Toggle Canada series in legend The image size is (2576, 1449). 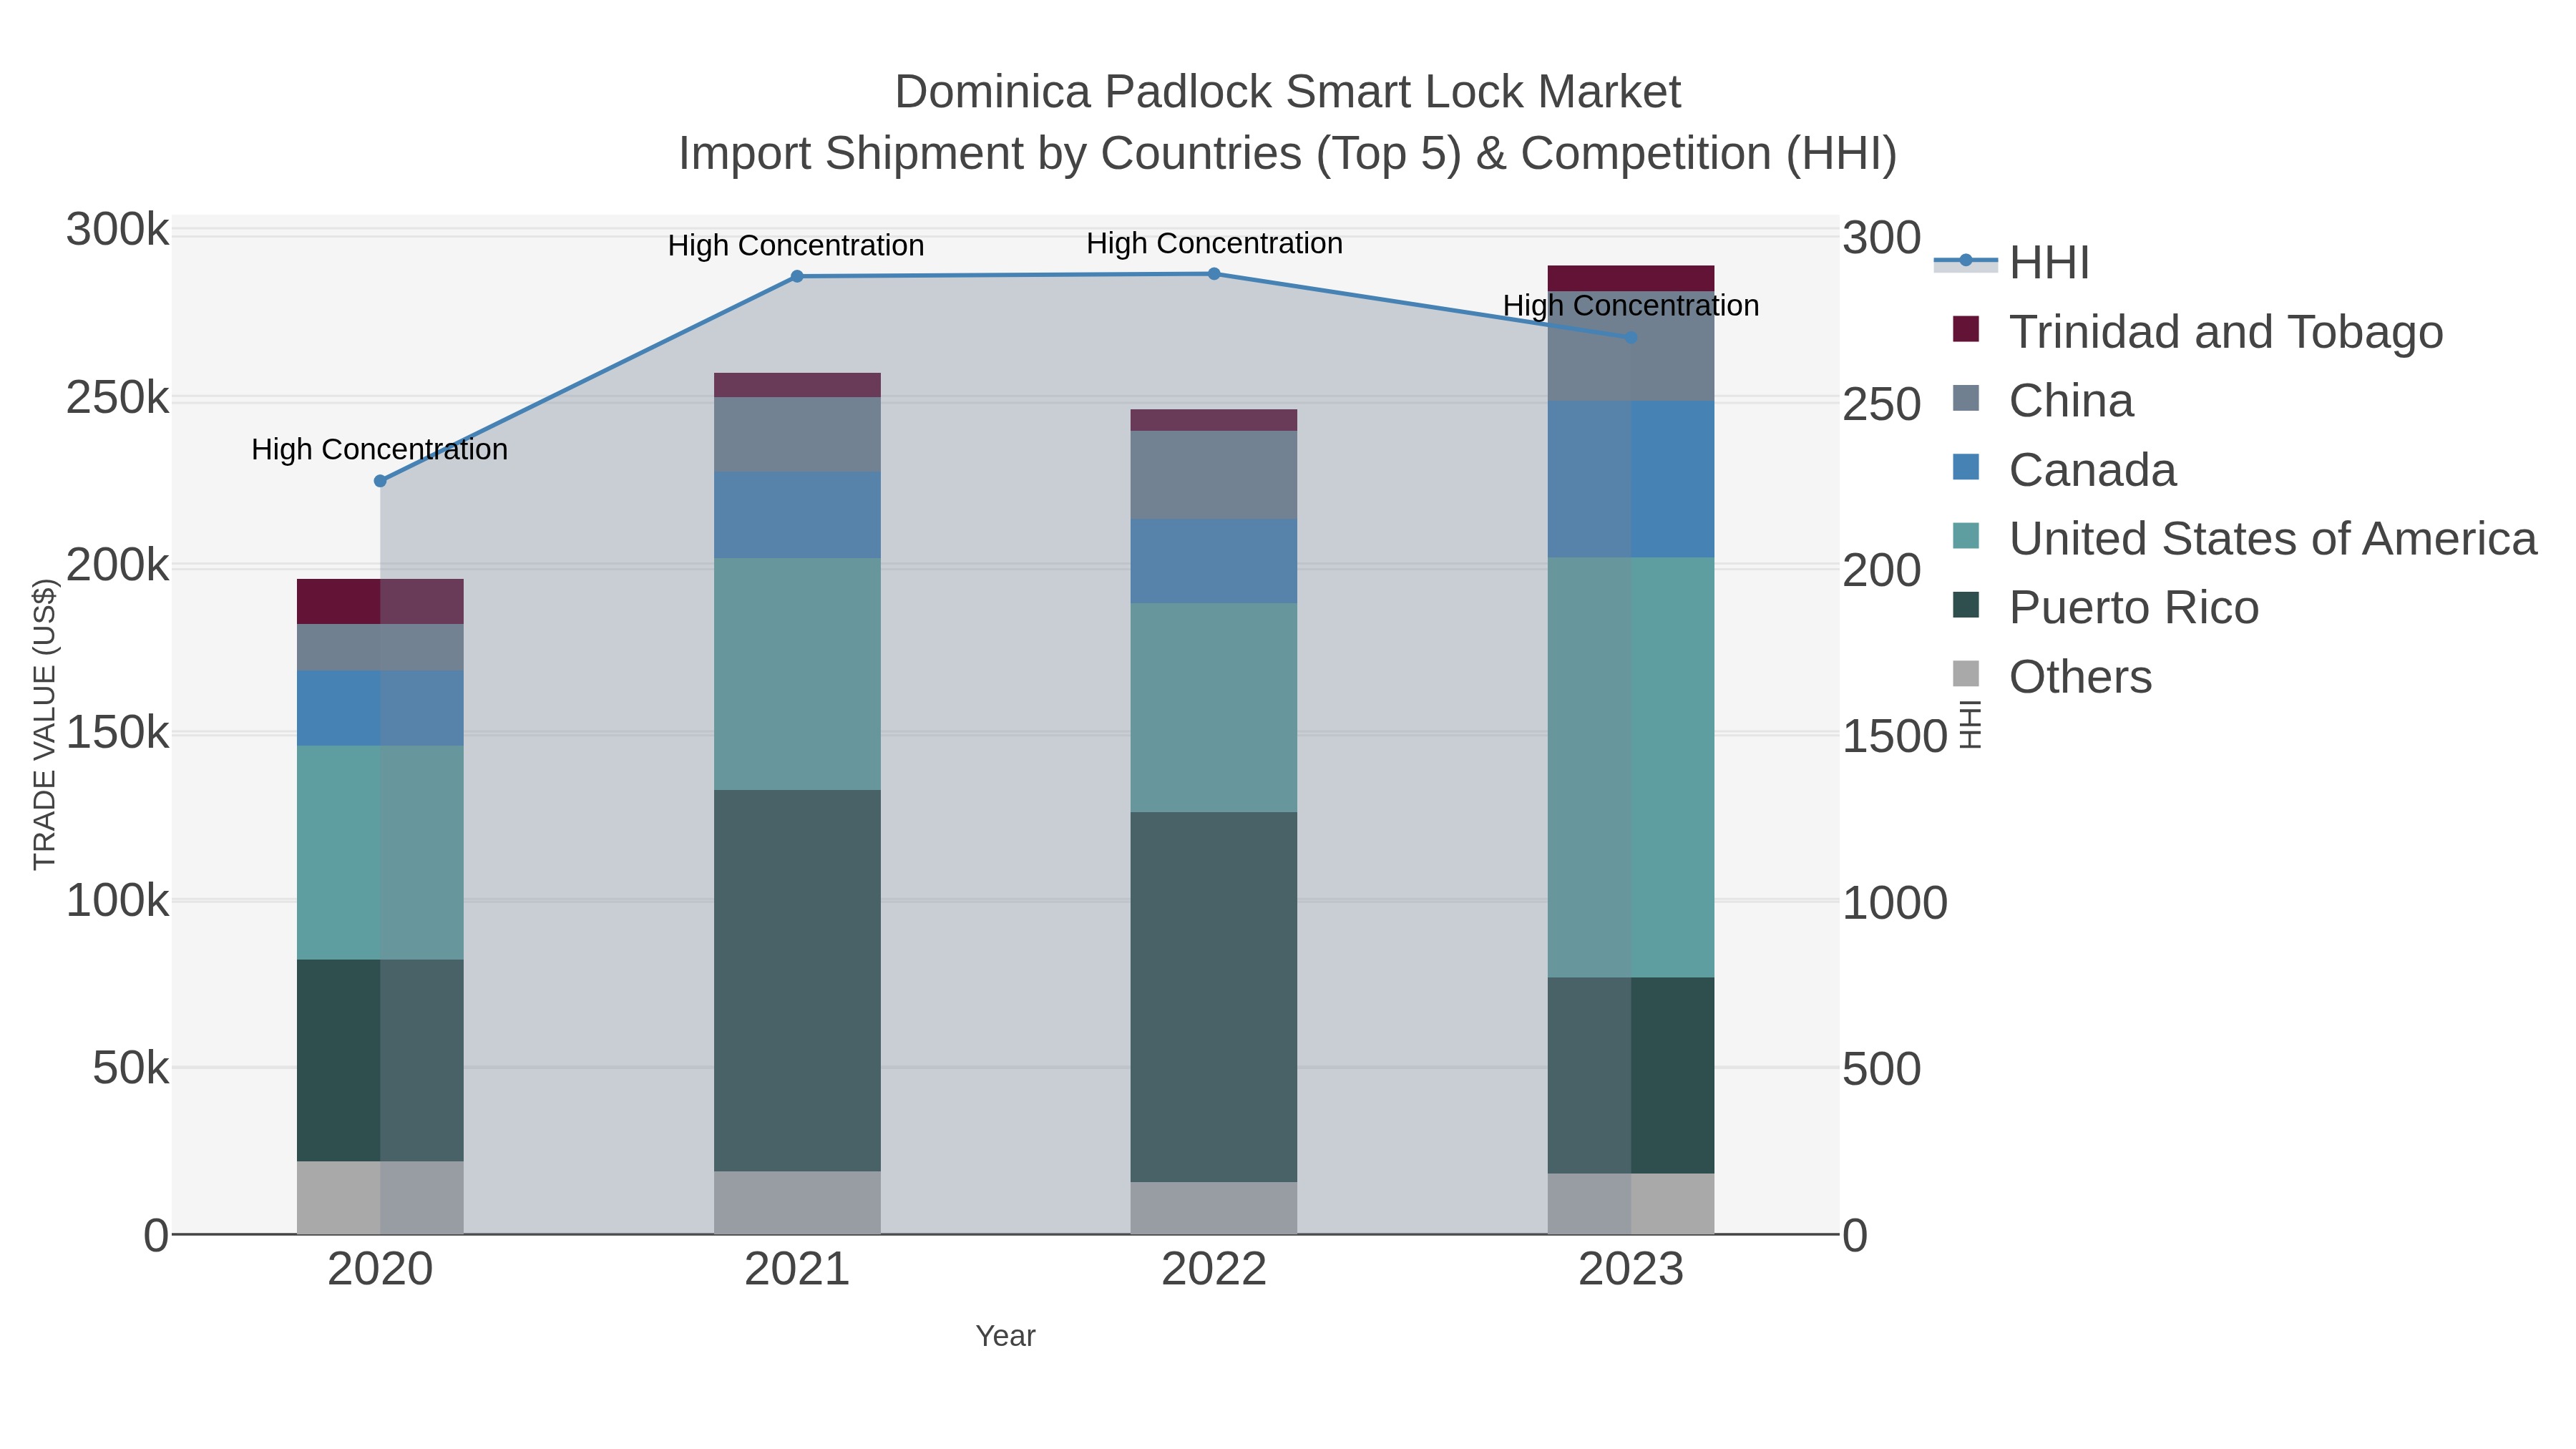(x=2064, y=470)
